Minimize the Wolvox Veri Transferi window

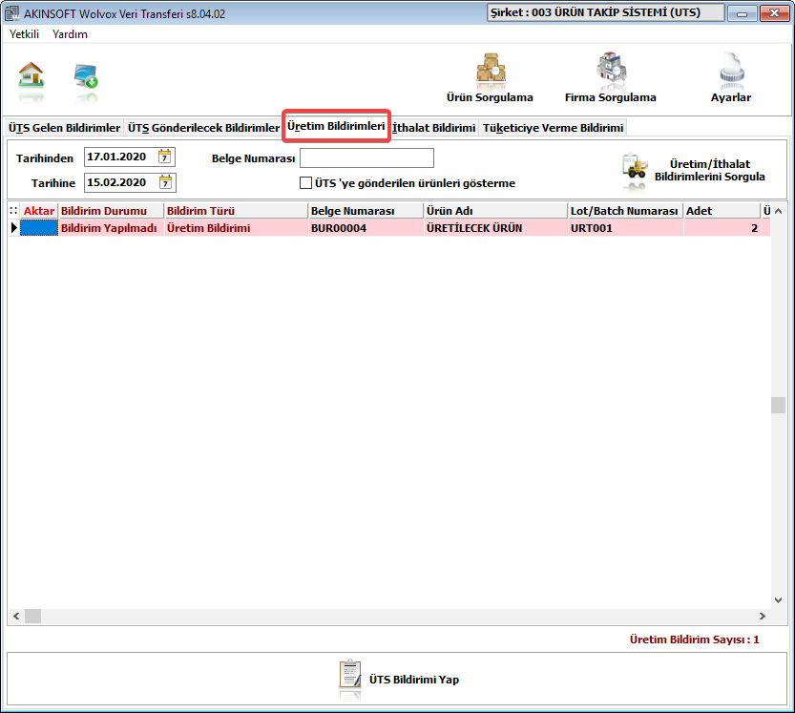click(x=742, y=13)
